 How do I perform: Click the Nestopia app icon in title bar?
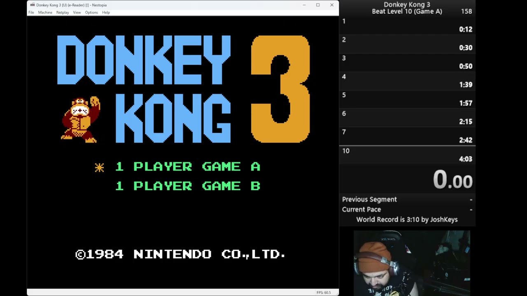tap(32, 5)
